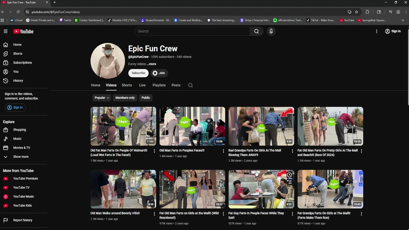Viewport: 409px width, 230px height.
Task: Filter by Public chip
Action: (146, 98)
